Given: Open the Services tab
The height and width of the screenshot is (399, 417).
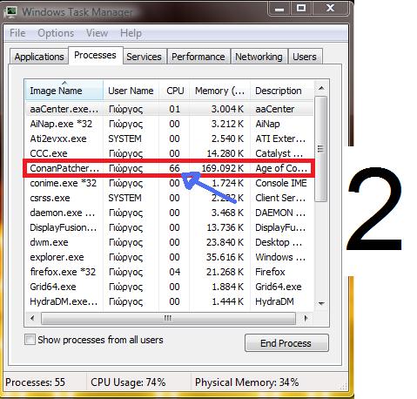Looking at the screenshot, I should click(144, 57).
